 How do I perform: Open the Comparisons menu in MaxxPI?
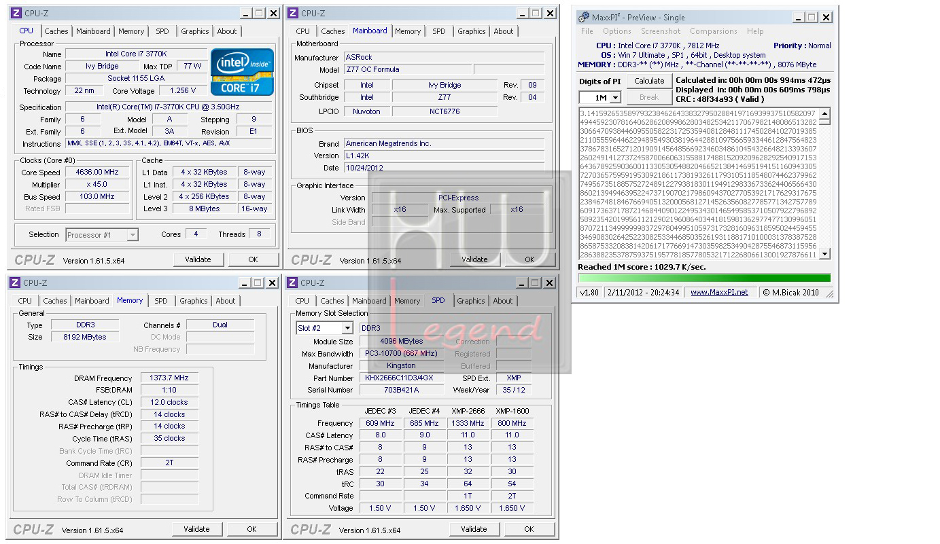point(714,31)
